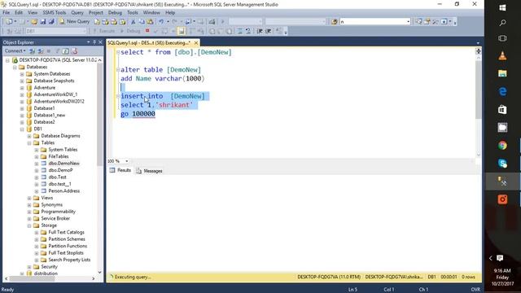This screenshot has width=521, height=293.
Task: Click the New Query toolbar button
Action: pyautogui.click(x=74, y=21)
